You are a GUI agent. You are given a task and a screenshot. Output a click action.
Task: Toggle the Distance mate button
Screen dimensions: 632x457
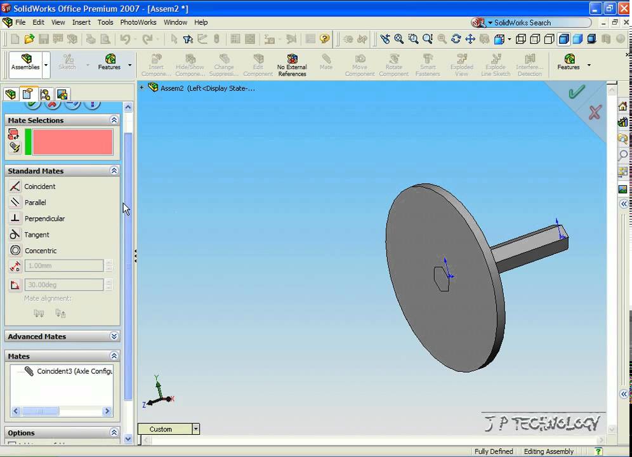click(x=15, y=266)
